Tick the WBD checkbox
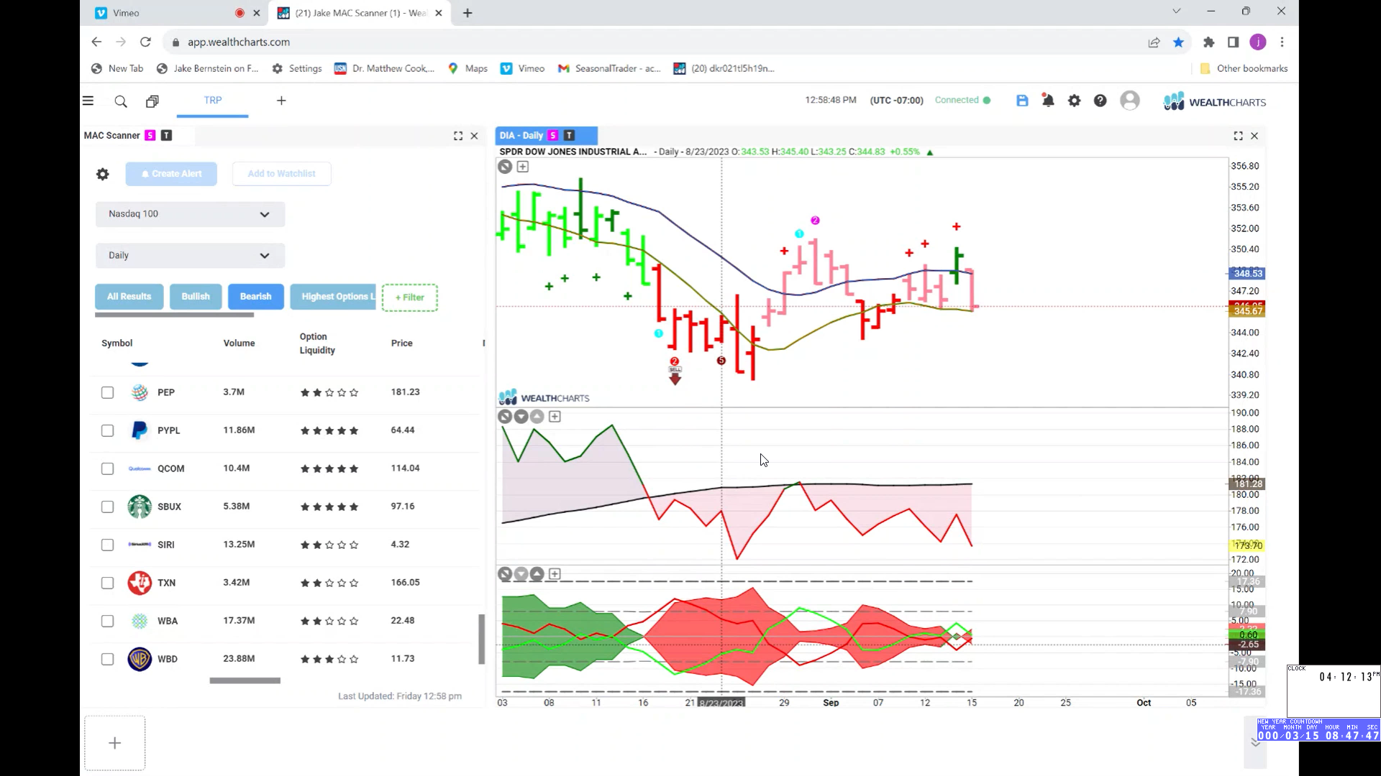The image size is (1381, 776). coord(107,659)
